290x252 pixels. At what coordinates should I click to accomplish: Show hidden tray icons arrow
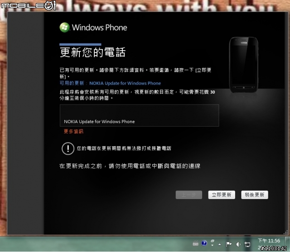(x=219, y=244)
